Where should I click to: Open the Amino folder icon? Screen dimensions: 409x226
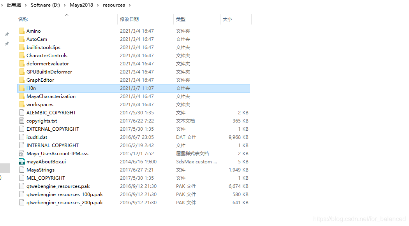coord(22,31)
